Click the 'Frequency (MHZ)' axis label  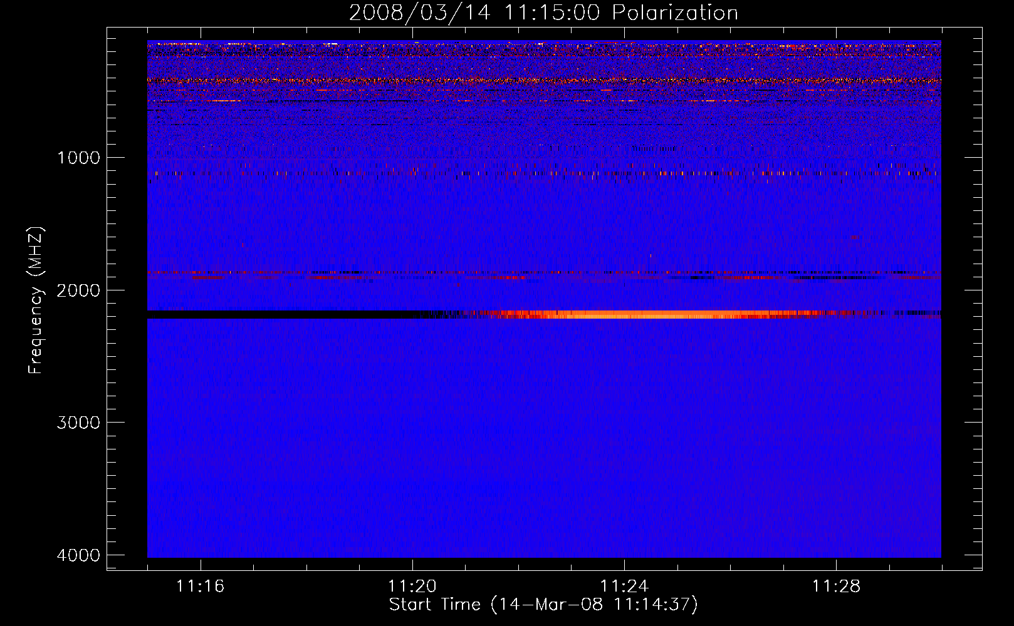pyautogui.click(x=36, y=300)
